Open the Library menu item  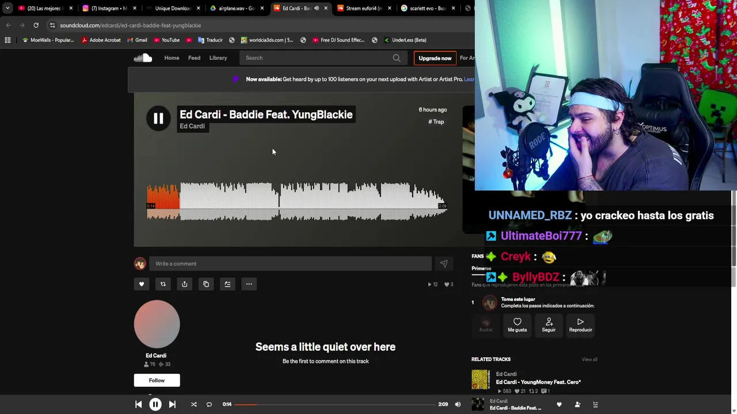coord(218,57)
